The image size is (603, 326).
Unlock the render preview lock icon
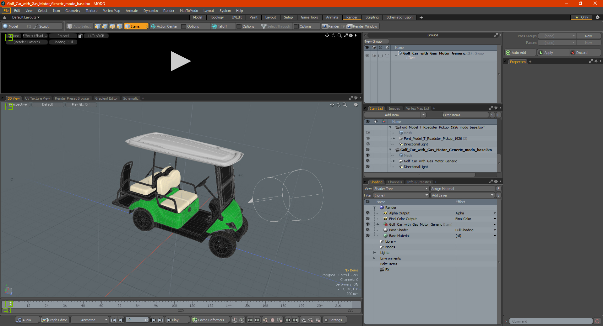pos(80,36)
